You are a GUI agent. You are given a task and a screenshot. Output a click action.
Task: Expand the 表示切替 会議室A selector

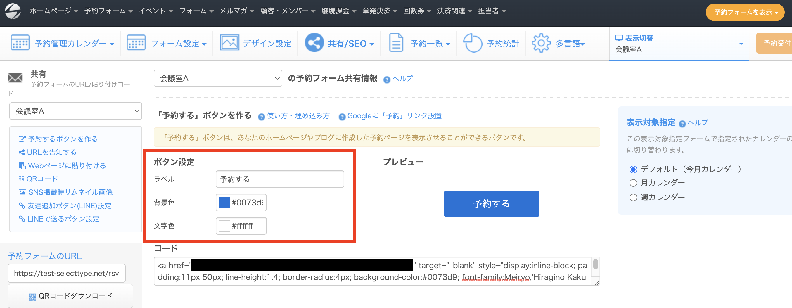point(679,44)
